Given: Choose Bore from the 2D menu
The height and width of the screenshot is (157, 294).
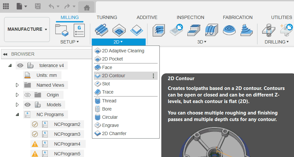Looking at the screenshot, I should click(x=126, y=109).
